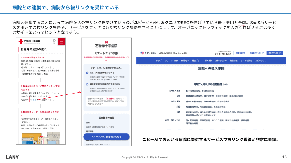
Task: Open the 病院向け nav item
Action: point(185,61)
